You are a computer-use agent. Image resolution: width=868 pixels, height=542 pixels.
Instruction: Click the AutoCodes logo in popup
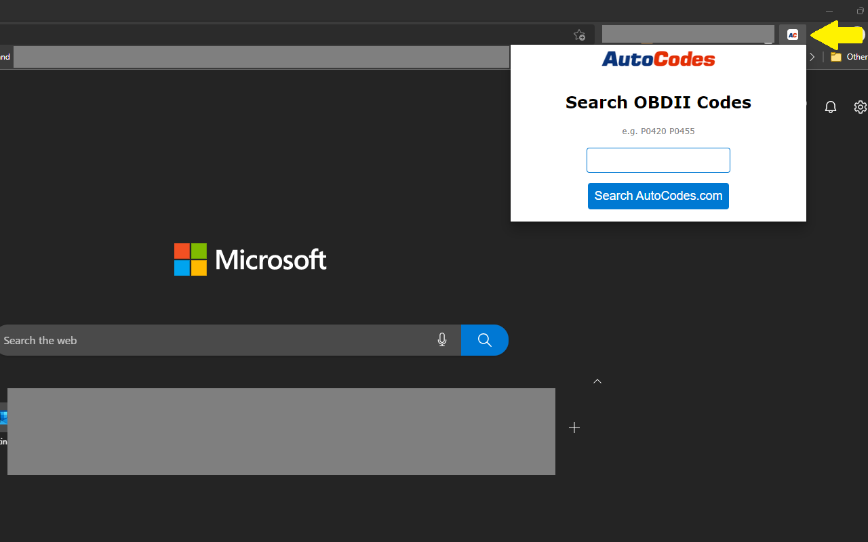(658, 59)
